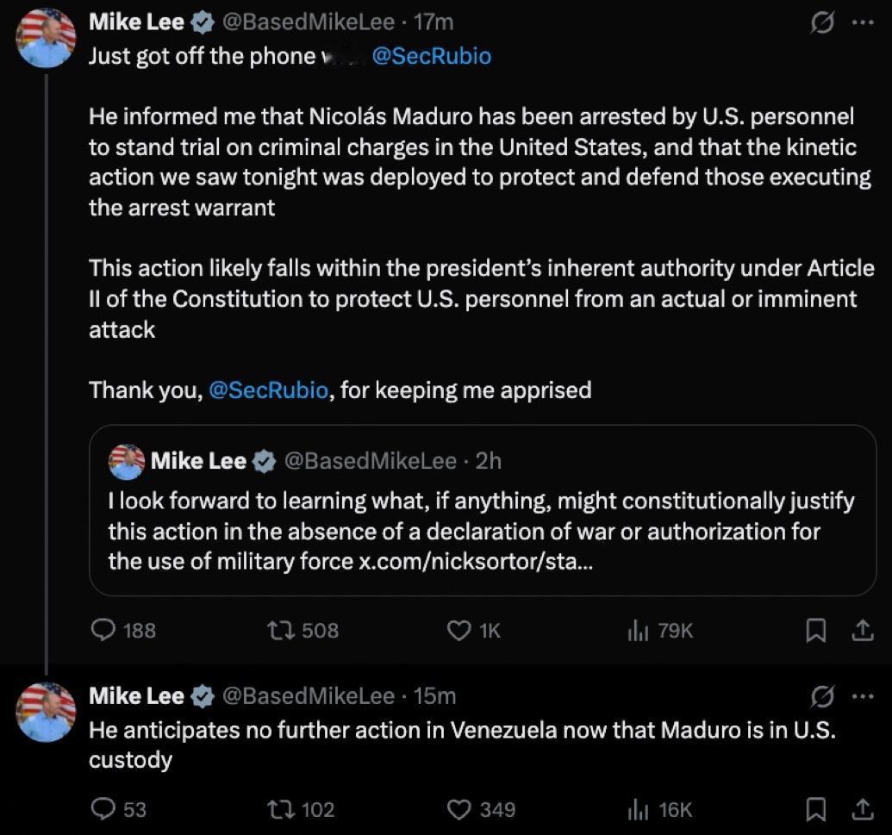Open more options on first post
Screen dimensions: 892x835
click(862, 23)
